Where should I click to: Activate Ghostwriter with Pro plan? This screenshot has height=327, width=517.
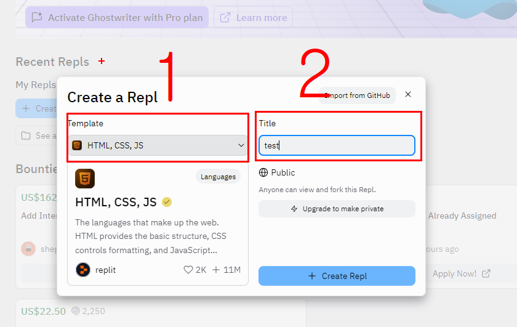[117, 17]
